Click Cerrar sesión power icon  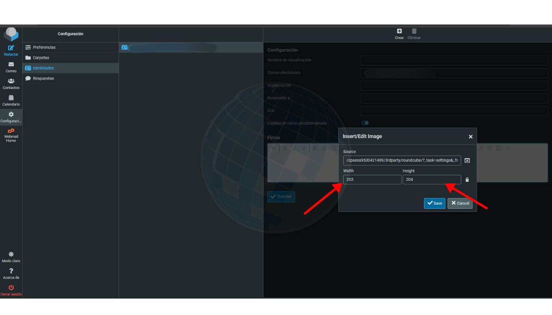click(x=11, y=288)
